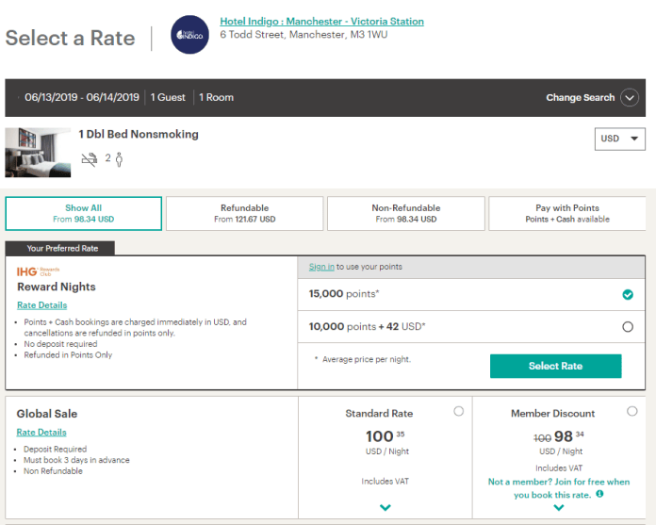
Task: Click the IHG Rewards Club logo
Action: 38,271
